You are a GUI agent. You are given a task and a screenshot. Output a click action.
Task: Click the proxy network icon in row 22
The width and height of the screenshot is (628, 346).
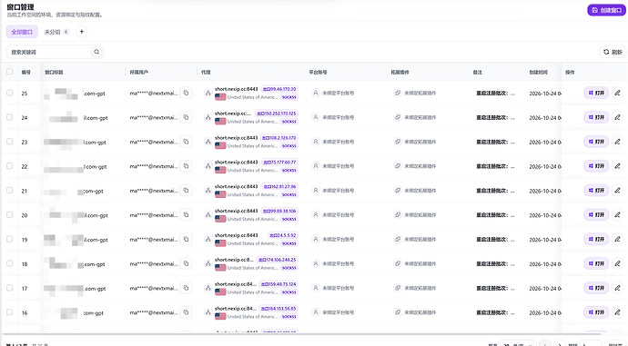[208, 166]
